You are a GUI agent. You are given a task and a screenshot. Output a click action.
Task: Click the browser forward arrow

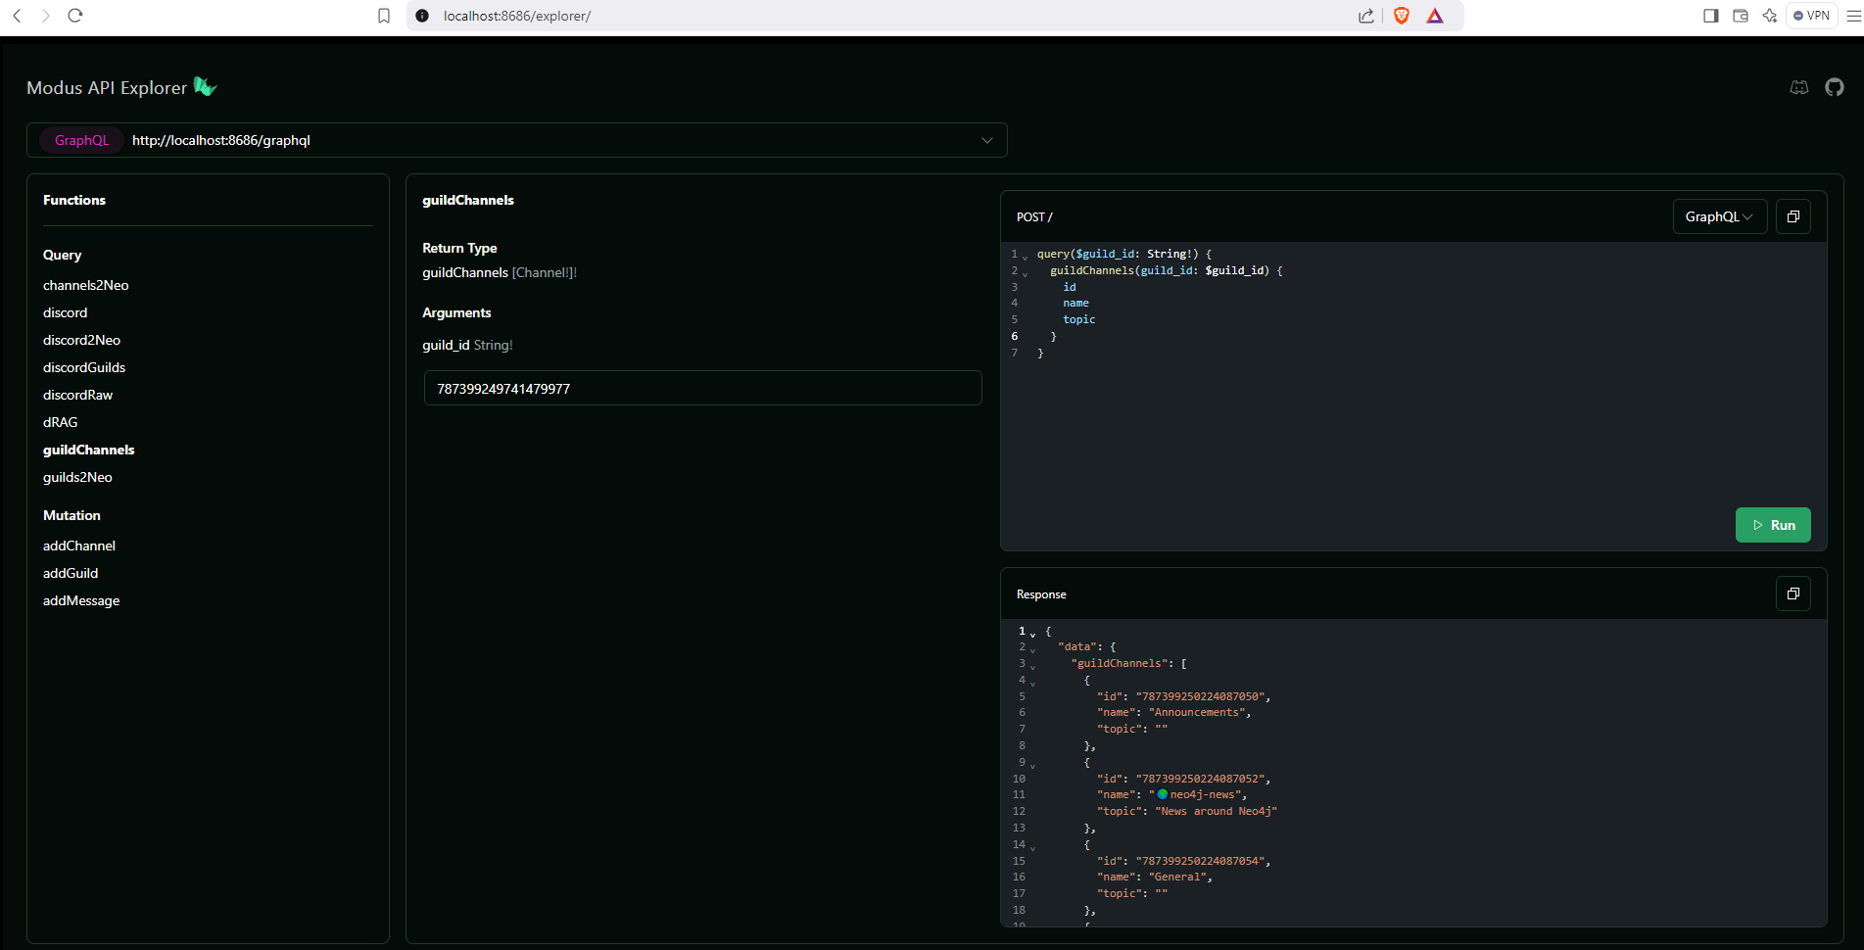tap(45, 16)
